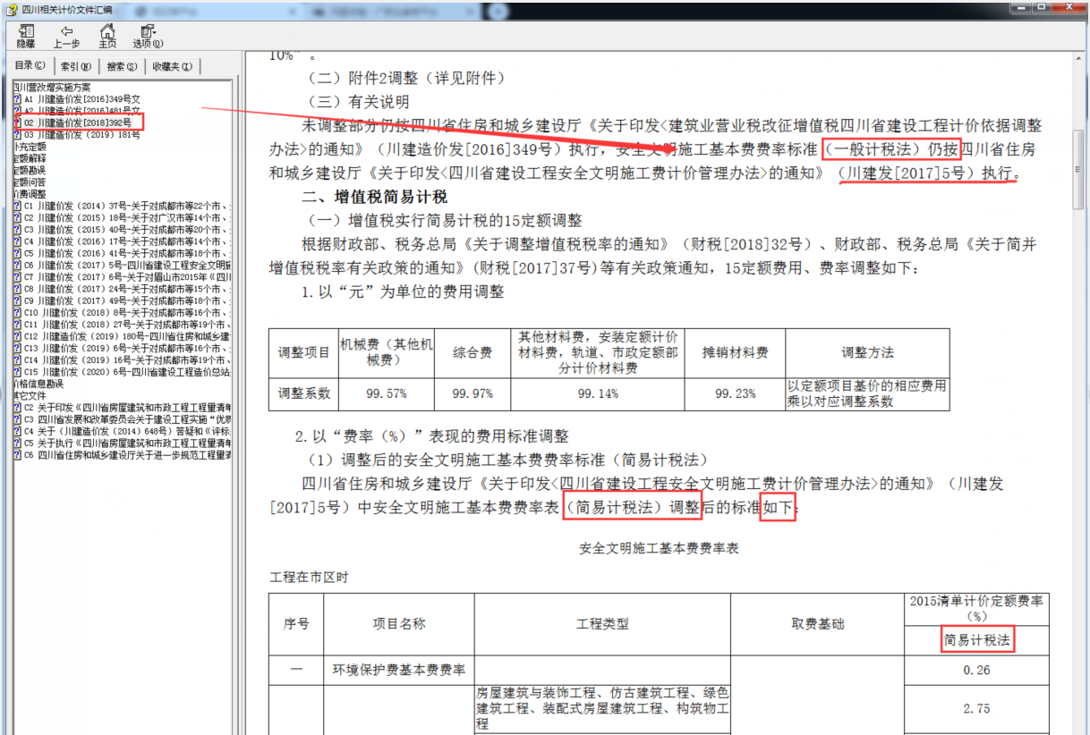The width and height of the screenshot is (1090, 735).
Task: Go back using the 上一步 button
Action: [x=66, y=36]
